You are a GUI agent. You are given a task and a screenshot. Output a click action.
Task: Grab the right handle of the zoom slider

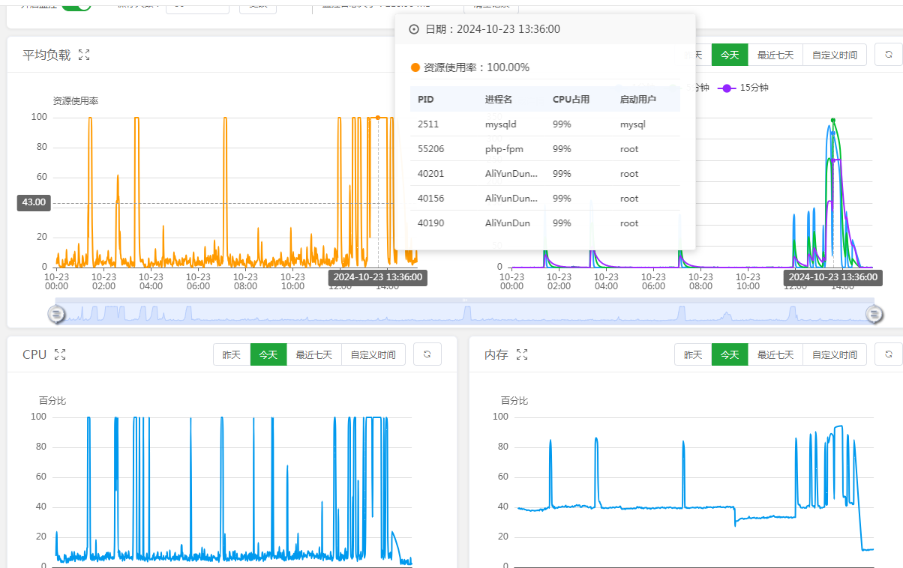point(874,315)
